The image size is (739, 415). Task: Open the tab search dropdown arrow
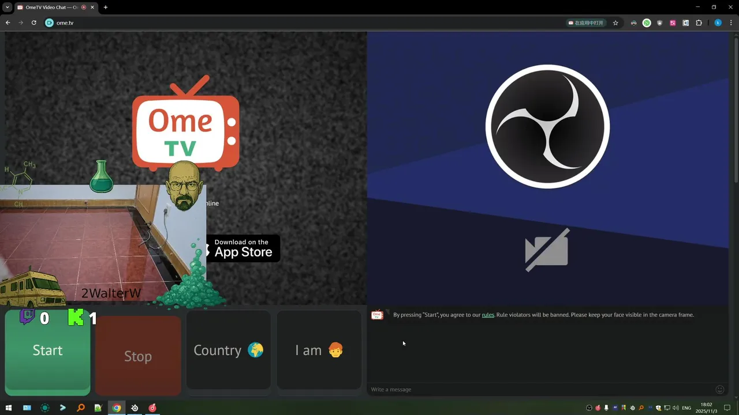click(7, 7)
